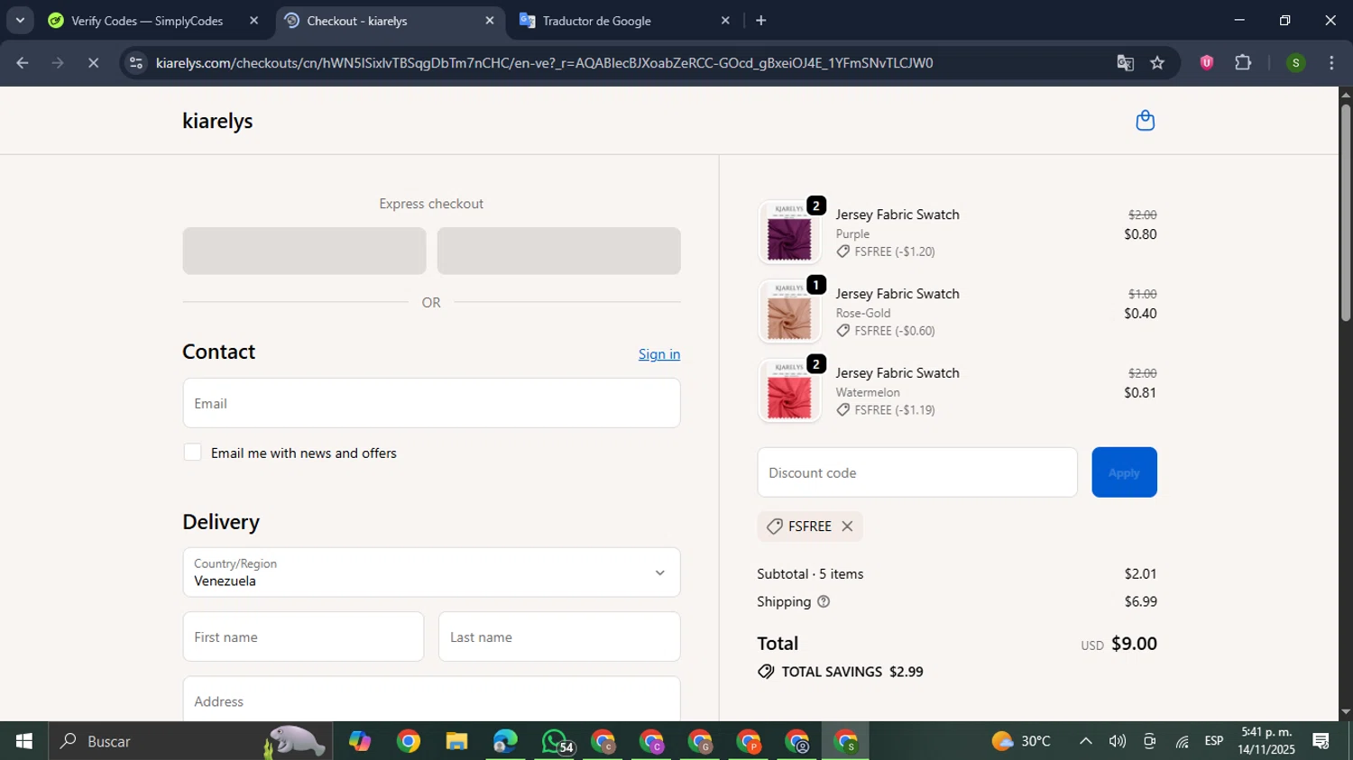Open the volume speaker tray icon

point(1117,741)
